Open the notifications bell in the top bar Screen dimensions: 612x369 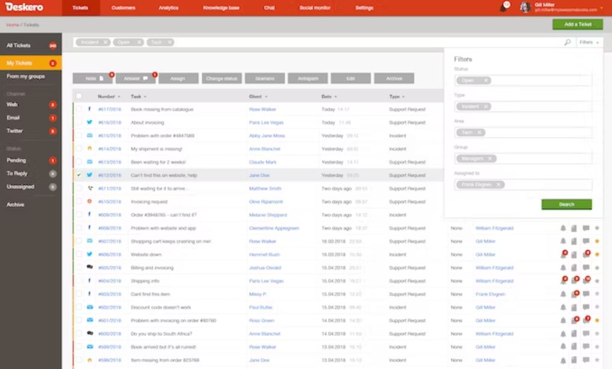(x=504, y=7)
